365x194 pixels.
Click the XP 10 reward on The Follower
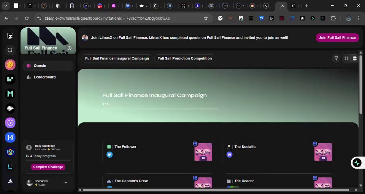pyautogui.click(x=203, y=152)
